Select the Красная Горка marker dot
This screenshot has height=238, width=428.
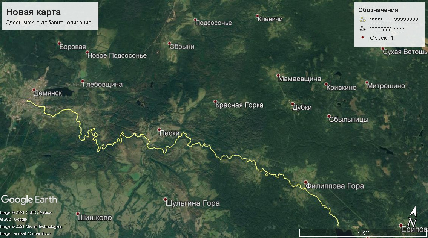pos(215,102)
